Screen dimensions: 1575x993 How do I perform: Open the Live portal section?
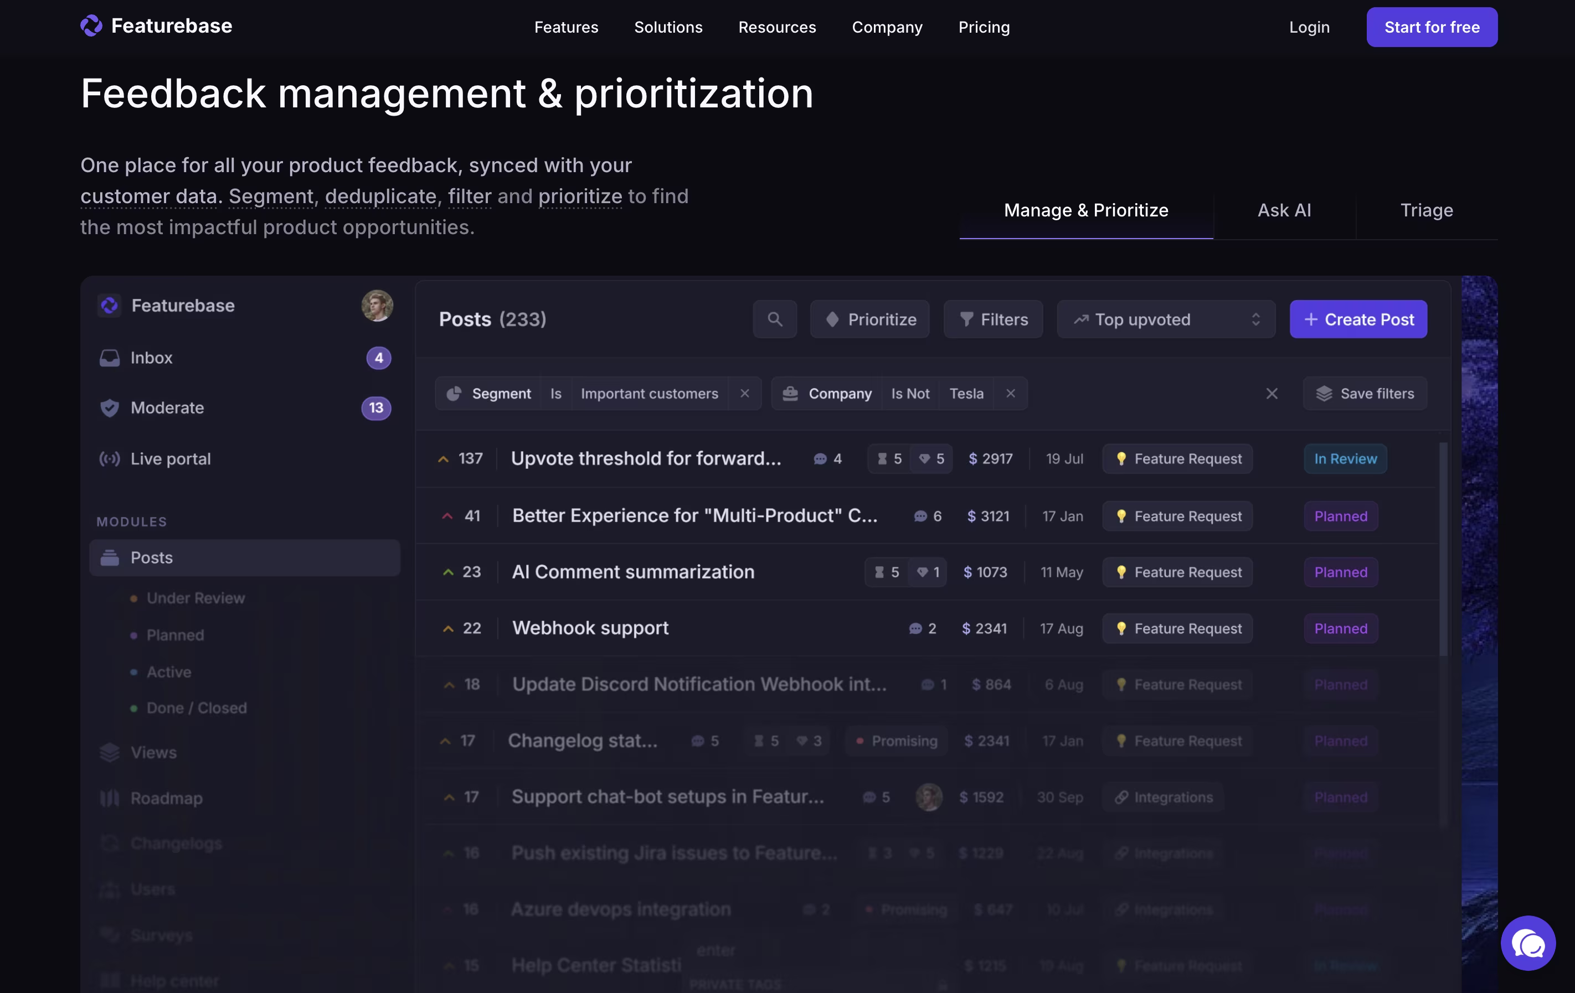point(170,458)
